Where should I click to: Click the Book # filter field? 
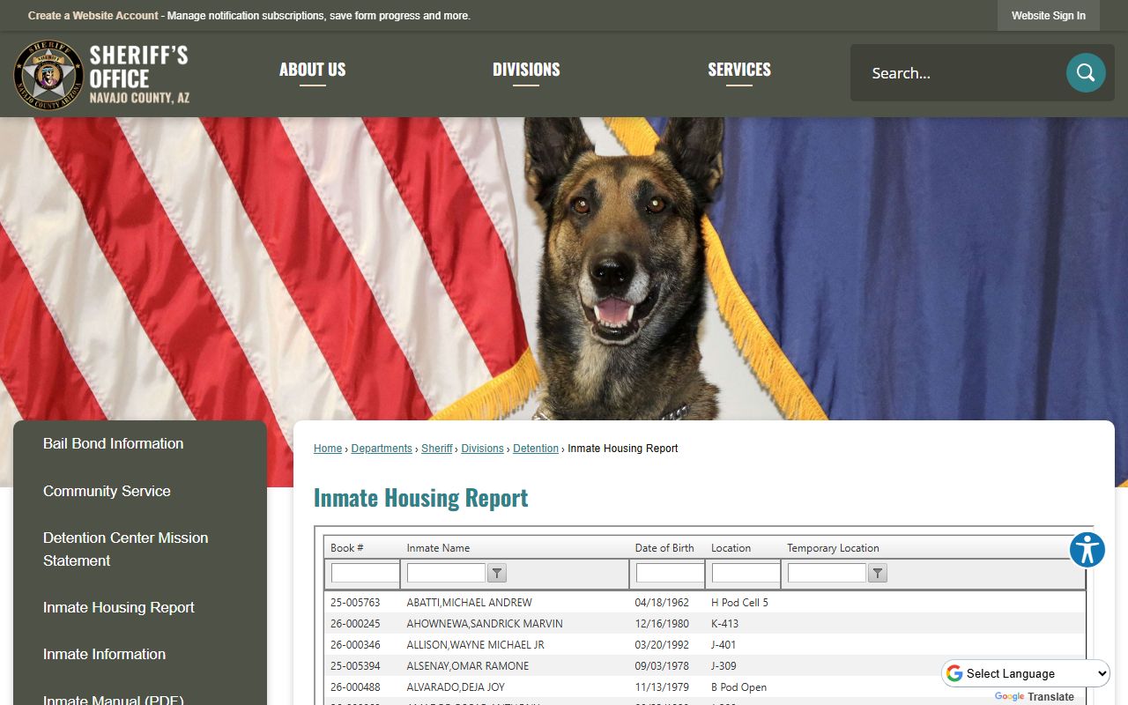point(365,573)
